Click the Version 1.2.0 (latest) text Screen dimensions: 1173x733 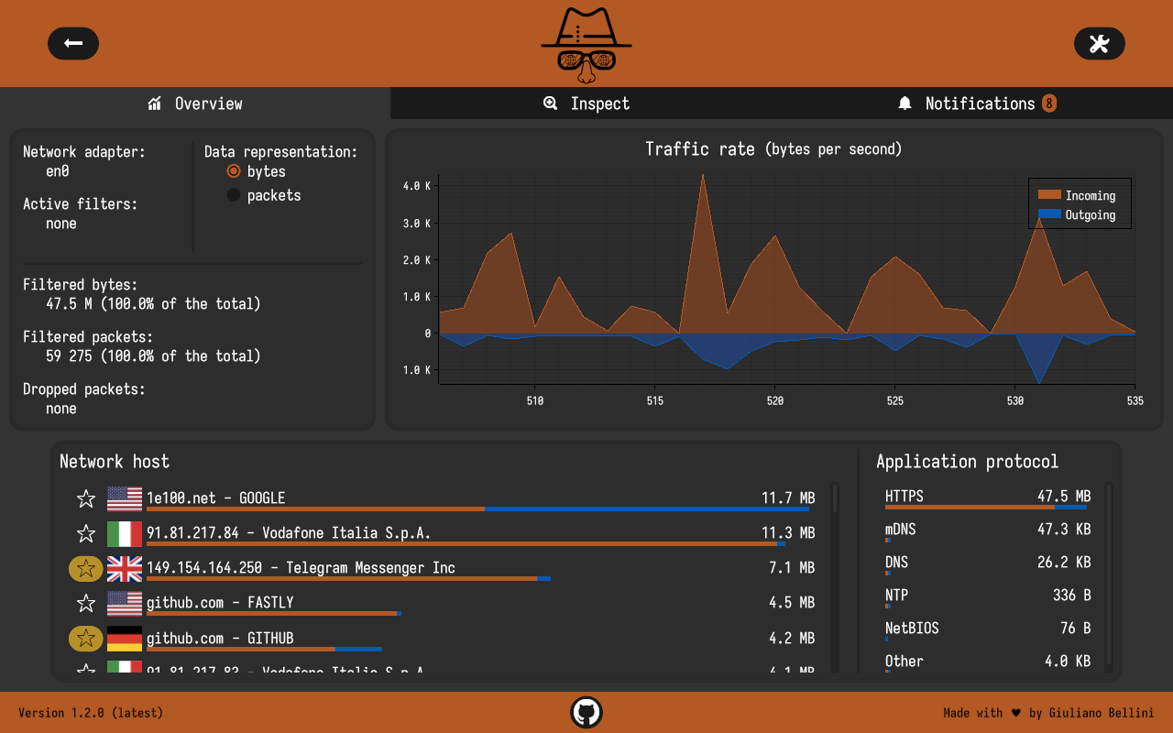click(91, 713)
